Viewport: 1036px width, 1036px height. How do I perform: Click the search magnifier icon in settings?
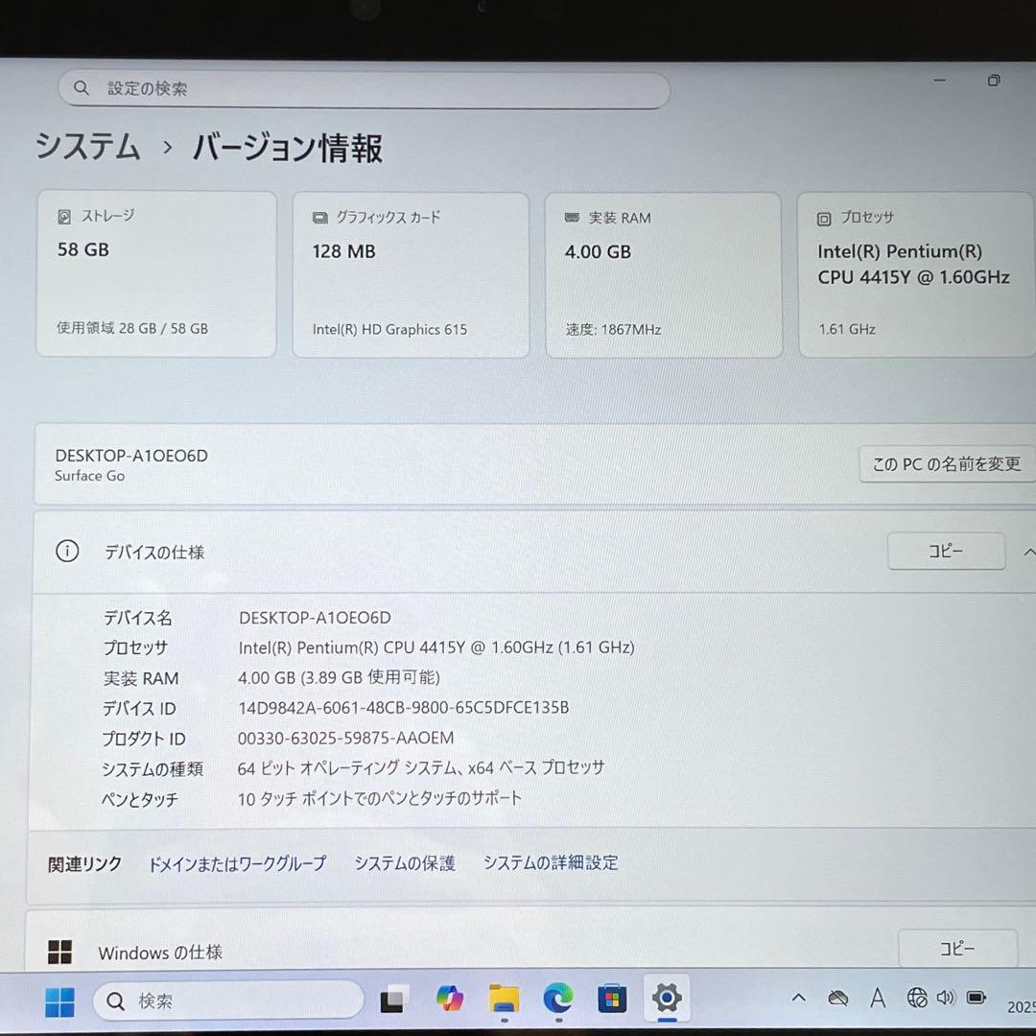pyautogui.click(x=82, y=88)
